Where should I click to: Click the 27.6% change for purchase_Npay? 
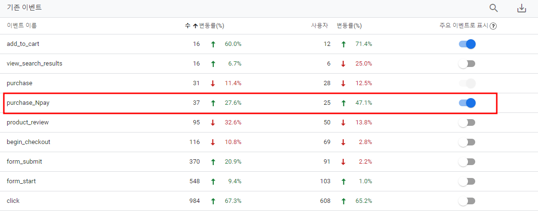233,103
